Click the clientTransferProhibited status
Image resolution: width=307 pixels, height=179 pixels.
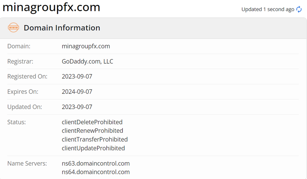[x=95, y=139]
